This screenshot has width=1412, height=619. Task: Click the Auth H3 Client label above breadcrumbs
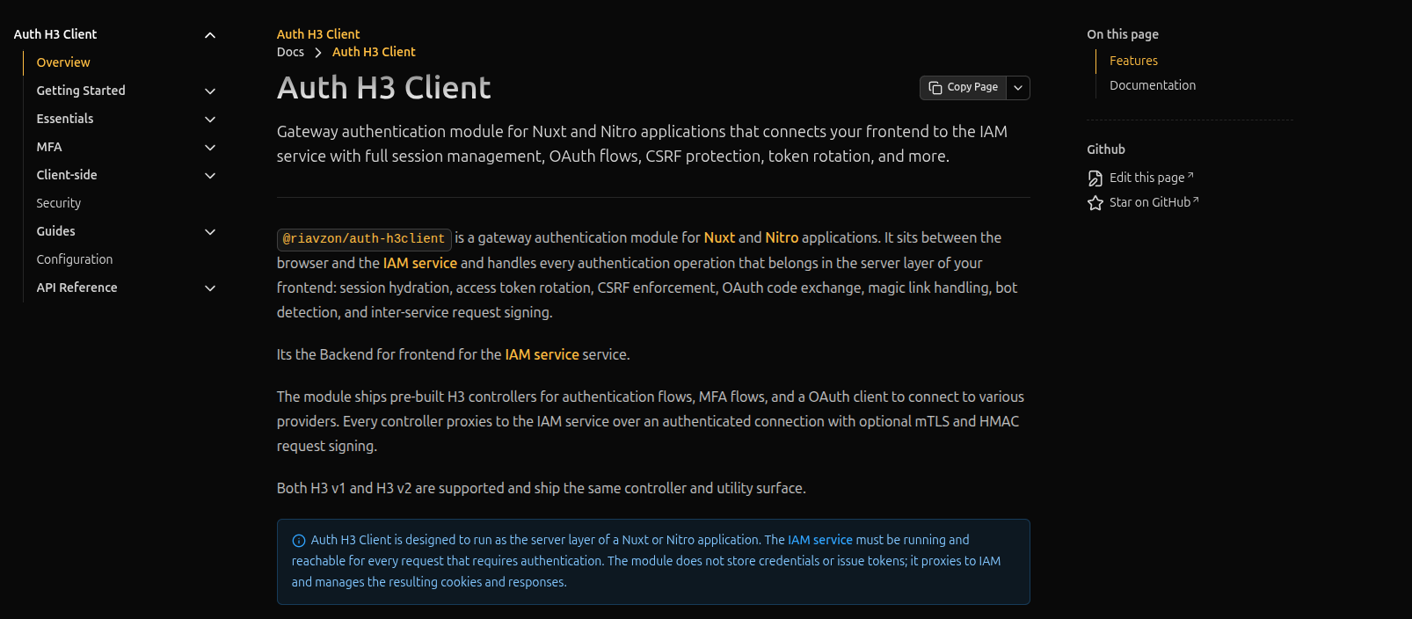318,34
